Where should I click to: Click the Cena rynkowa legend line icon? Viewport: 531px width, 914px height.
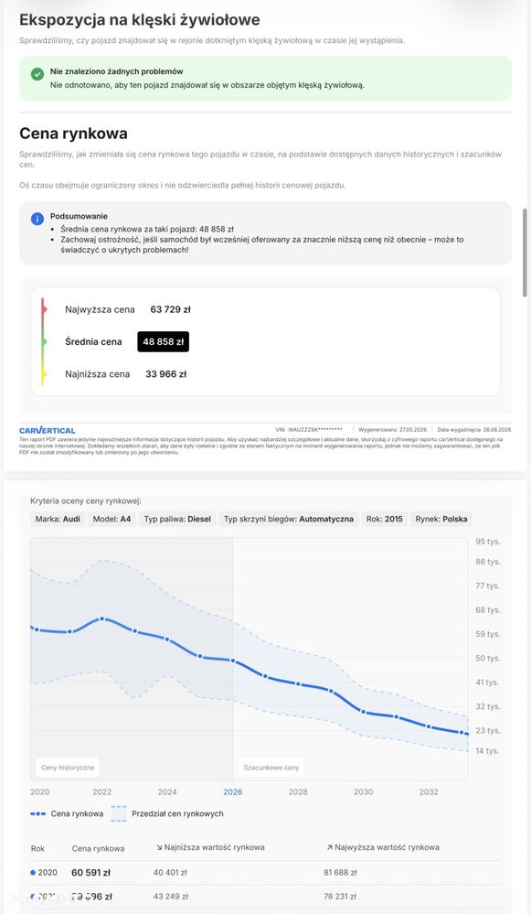click(x=37, y=813)
